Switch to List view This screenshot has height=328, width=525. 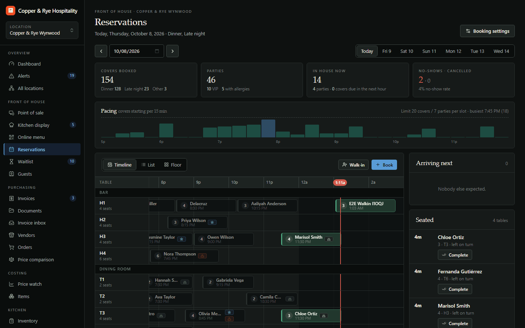tap(148, 165)
